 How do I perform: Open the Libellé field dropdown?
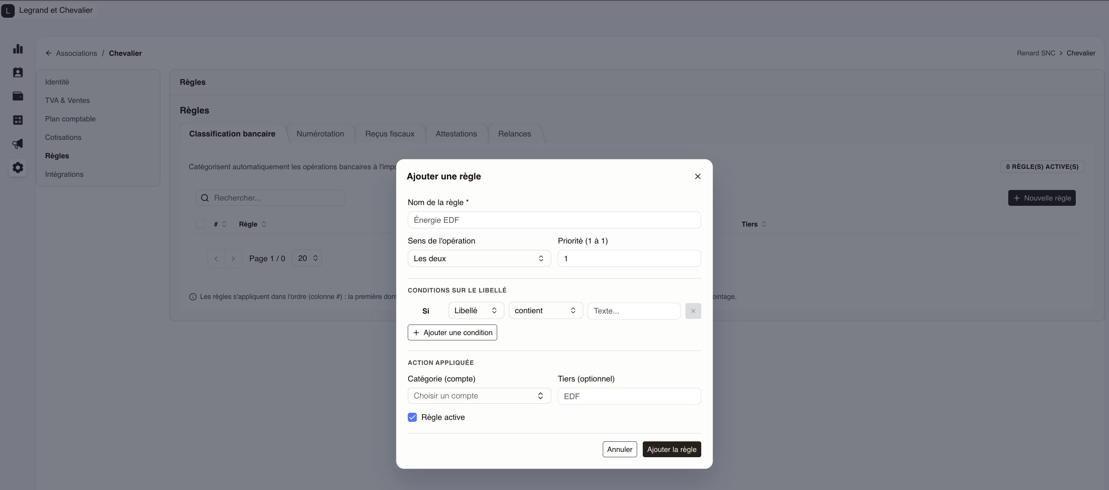476,311
